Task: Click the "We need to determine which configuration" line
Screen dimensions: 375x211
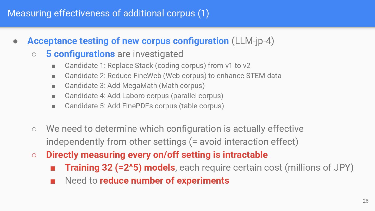Action: click(174, 129)
